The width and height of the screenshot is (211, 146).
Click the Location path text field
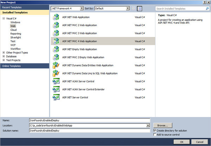(88, 126)
